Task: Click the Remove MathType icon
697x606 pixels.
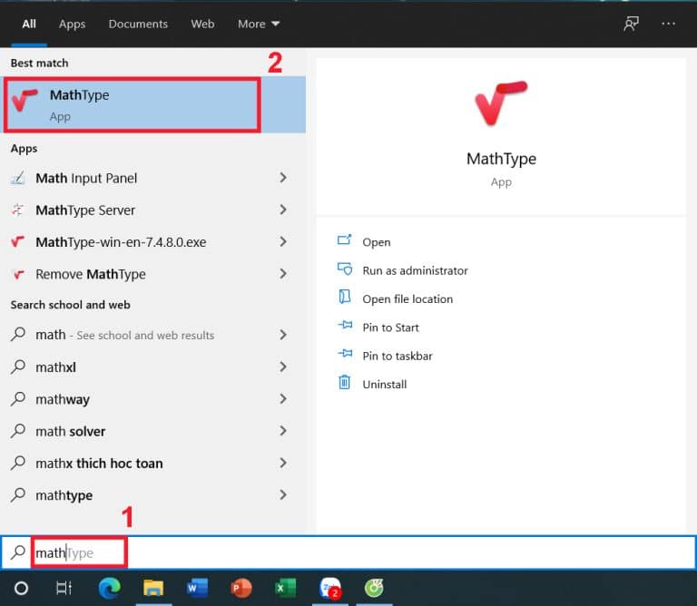Action: coord(17,274)
